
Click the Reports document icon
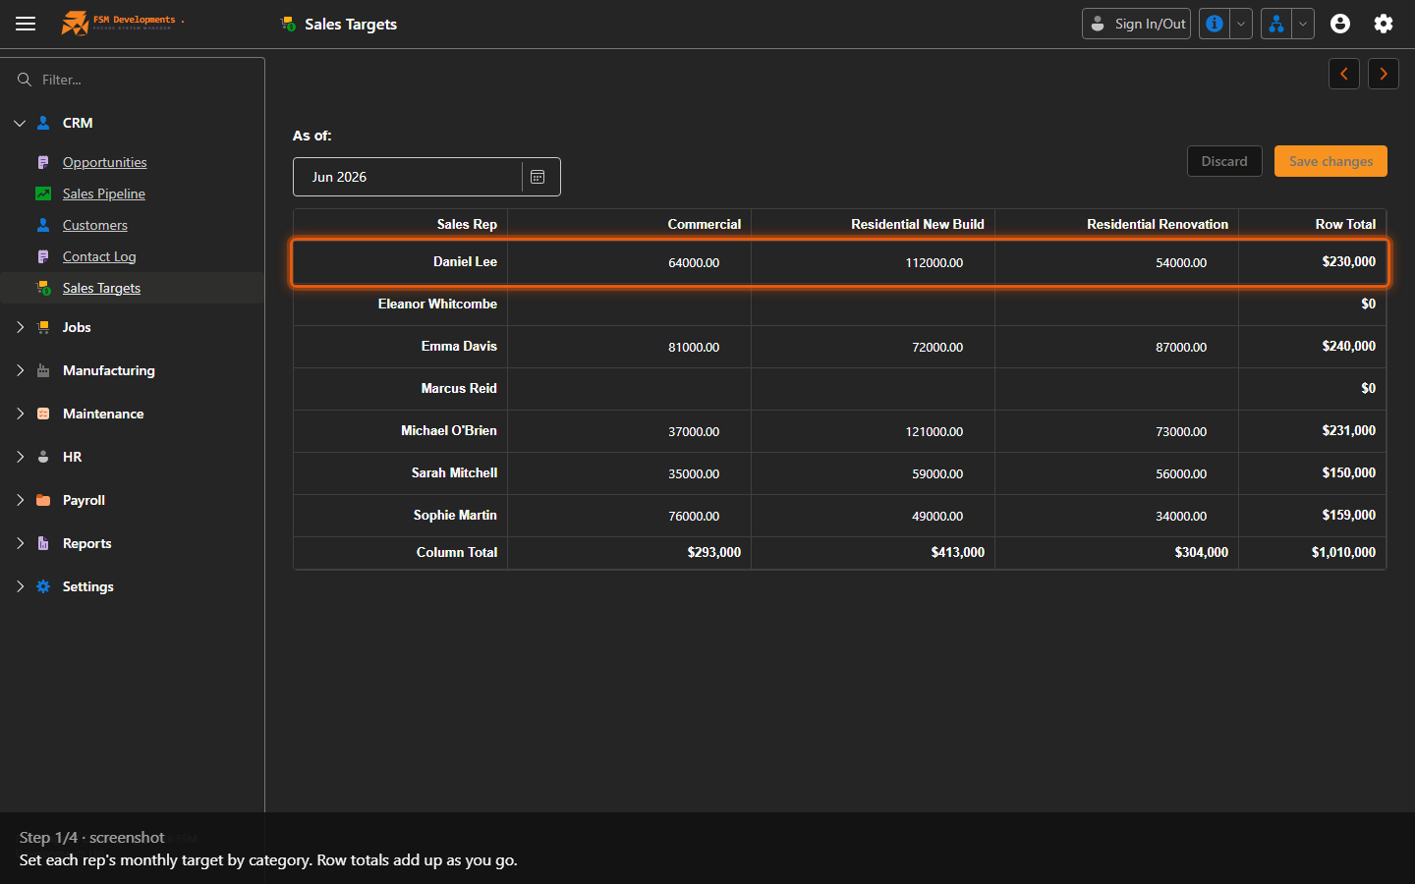click(43, 543)
